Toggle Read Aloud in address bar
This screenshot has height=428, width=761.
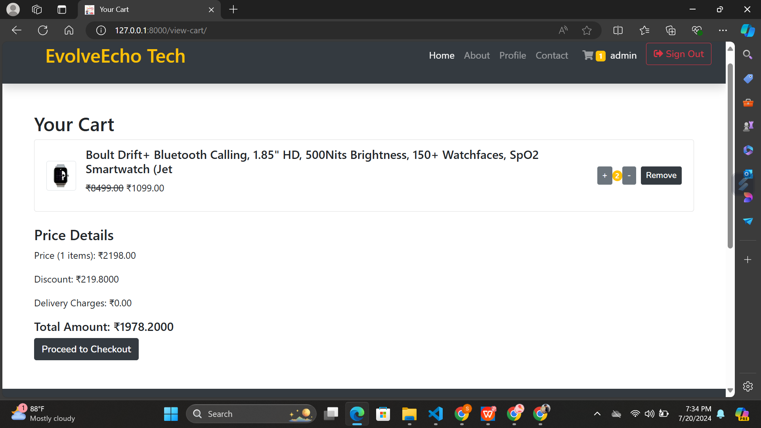(563, 31)
